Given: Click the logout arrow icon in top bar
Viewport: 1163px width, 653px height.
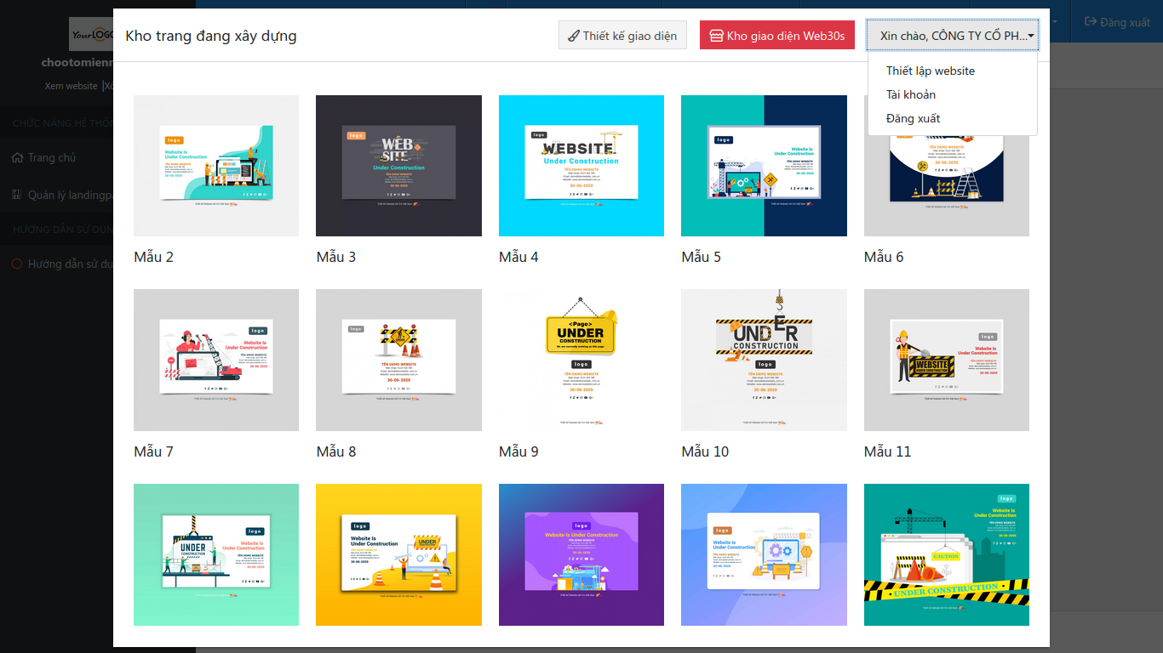Looking at the screenshot, I should point(1090,21).
